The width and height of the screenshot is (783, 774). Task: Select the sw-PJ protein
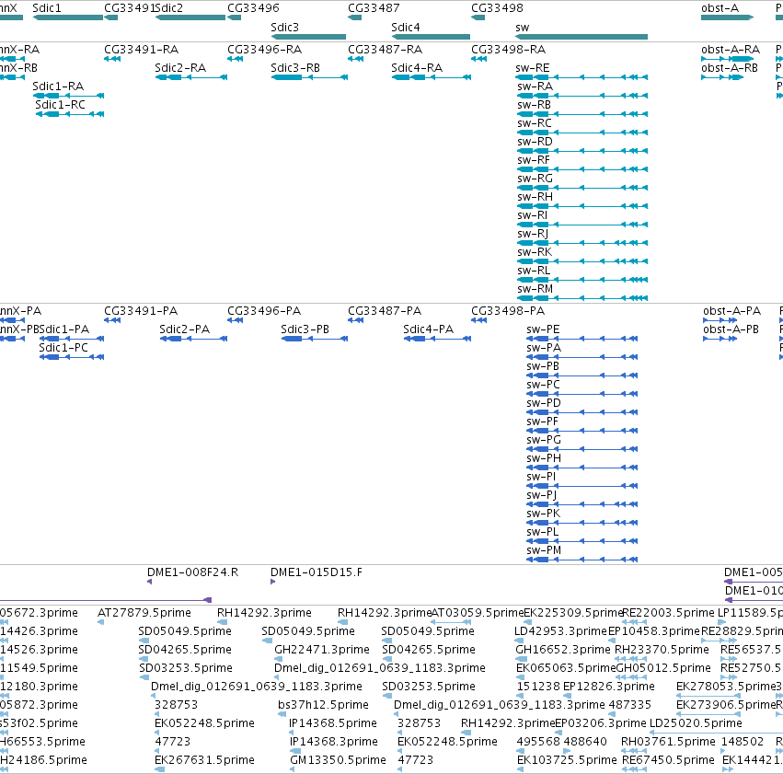[x=582, y=503]
